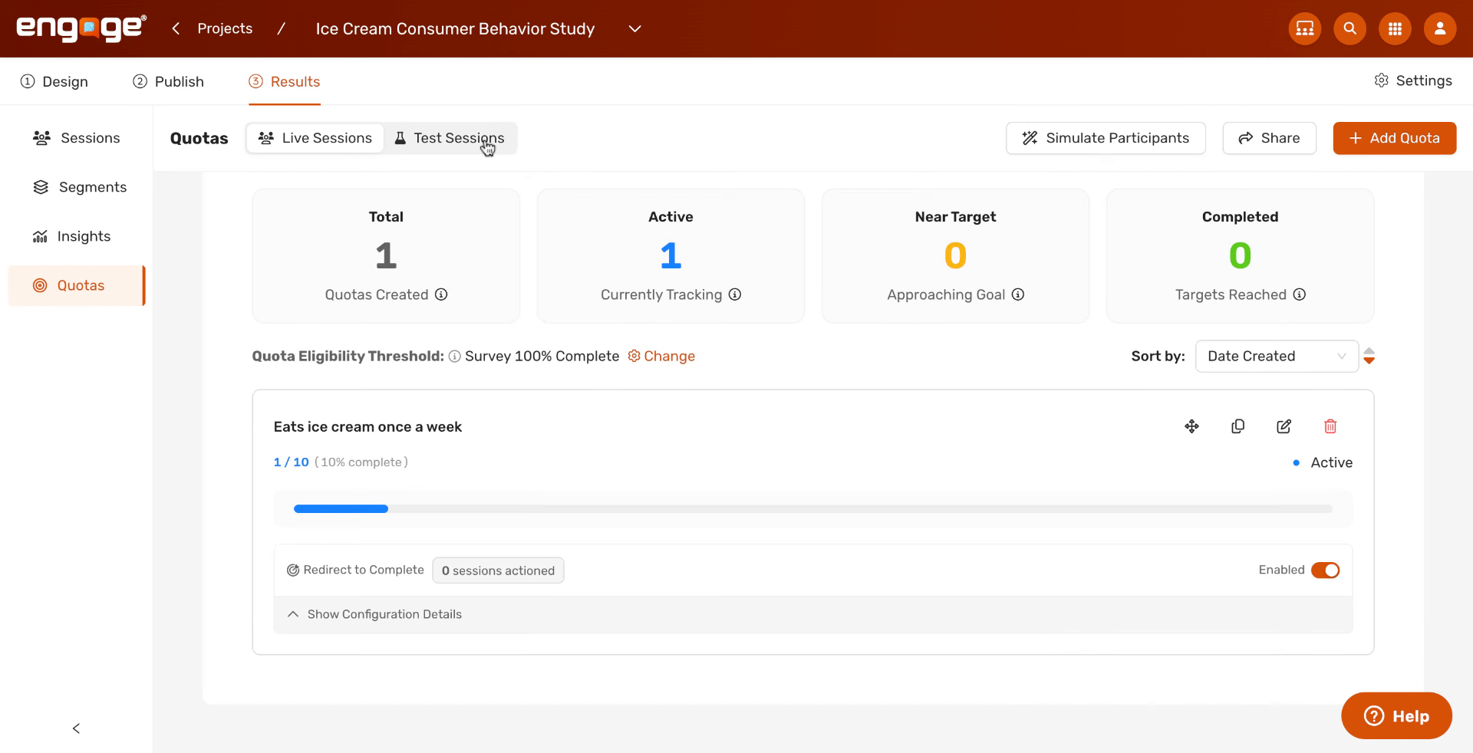The image size is (1473, 753).
Task: Click the Active status label
Action: pyautogui.click(x=1331, y=462)
